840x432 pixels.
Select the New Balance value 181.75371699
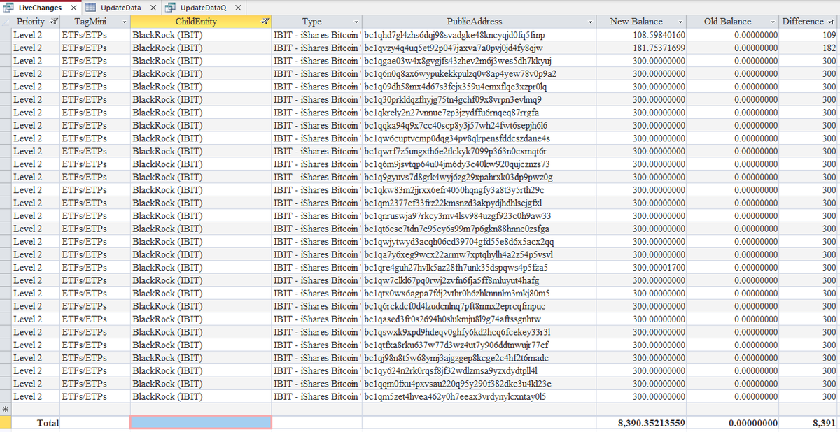(x=659, y=48)
